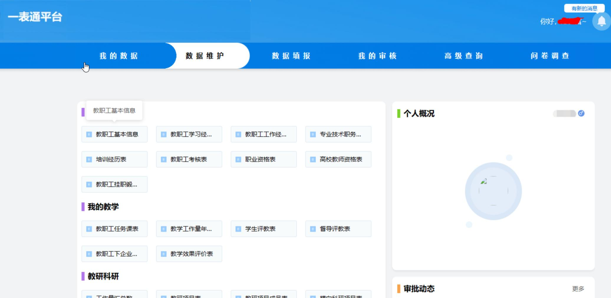Click the icon on 职业资格表 button

coord(238,159)
